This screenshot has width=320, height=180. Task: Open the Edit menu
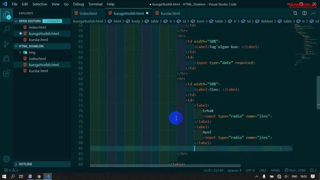pyautogui.click(x=24, y=4)
